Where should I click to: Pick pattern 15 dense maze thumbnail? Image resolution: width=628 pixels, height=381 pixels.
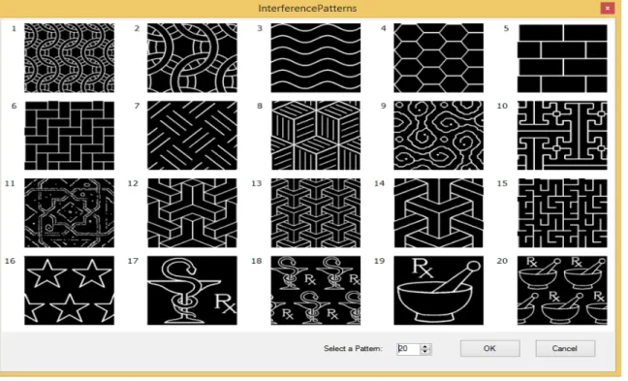tap(562, 212)
